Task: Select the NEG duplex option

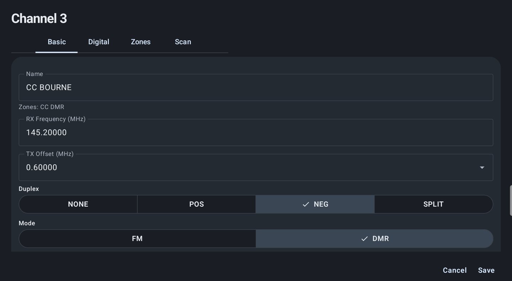Action: [315, 204]
